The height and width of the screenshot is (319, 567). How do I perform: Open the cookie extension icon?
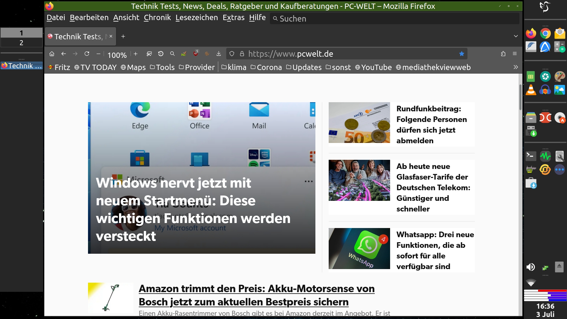tap(207, 54)
